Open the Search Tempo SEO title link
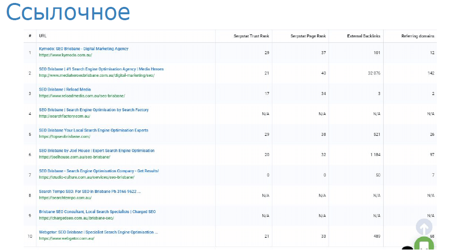Screen dimensions: 461x251 coord(90,191)
